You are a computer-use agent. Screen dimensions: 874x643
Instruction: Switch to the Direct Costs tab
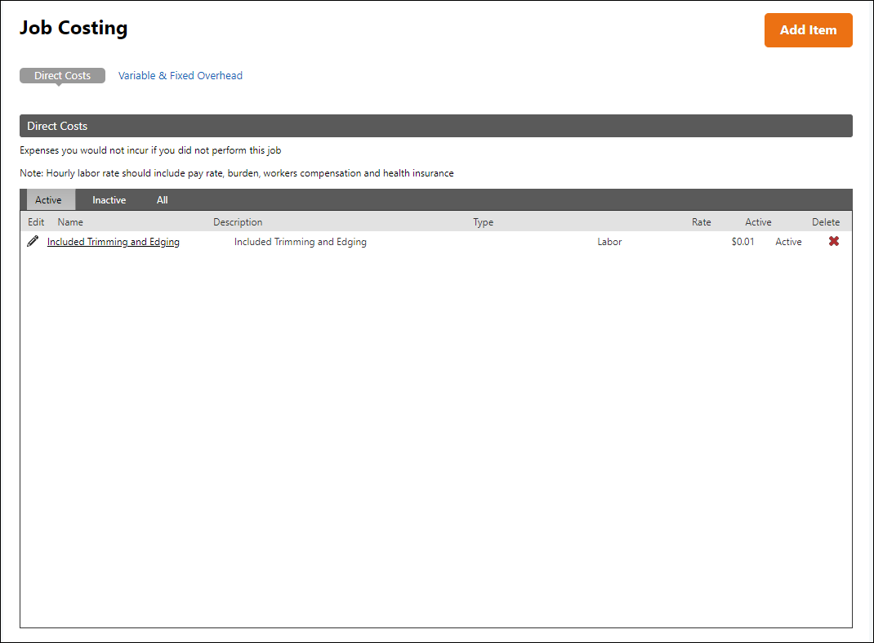click(62, 75)
